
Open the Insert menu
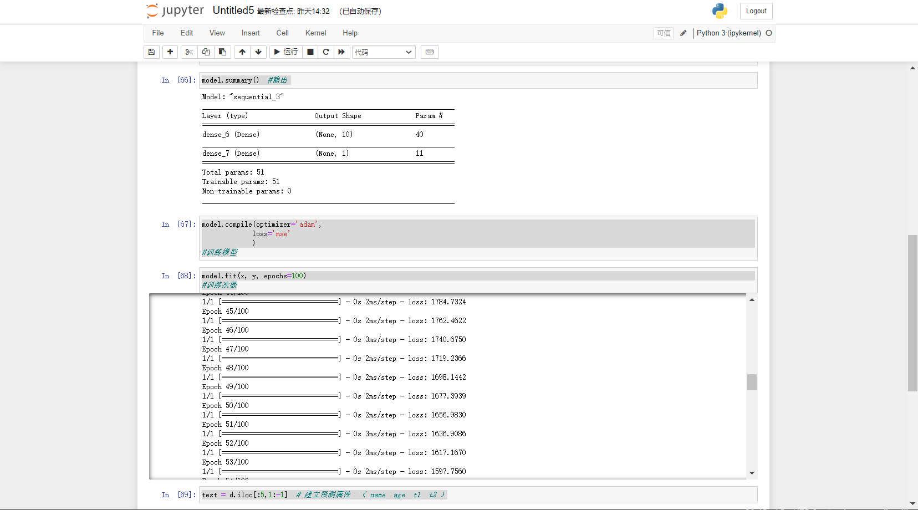pos(251,33)
